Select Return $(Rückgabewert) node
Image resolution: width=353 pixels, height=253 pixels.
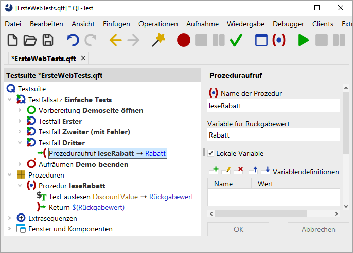pos(86,207)
